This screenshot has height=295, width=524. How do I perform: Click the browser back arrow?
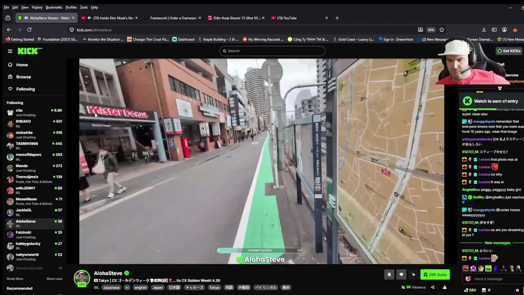point(9,29)
